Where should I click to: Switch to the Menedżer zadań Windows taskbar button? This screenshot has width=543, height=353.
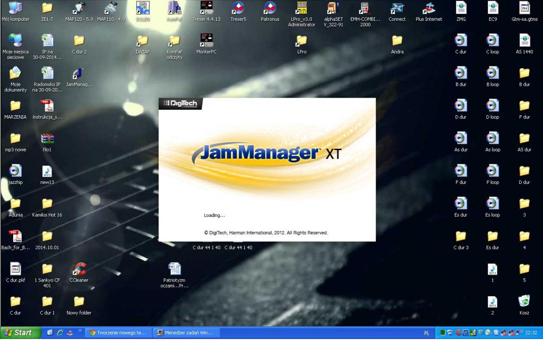click(186, 333)
